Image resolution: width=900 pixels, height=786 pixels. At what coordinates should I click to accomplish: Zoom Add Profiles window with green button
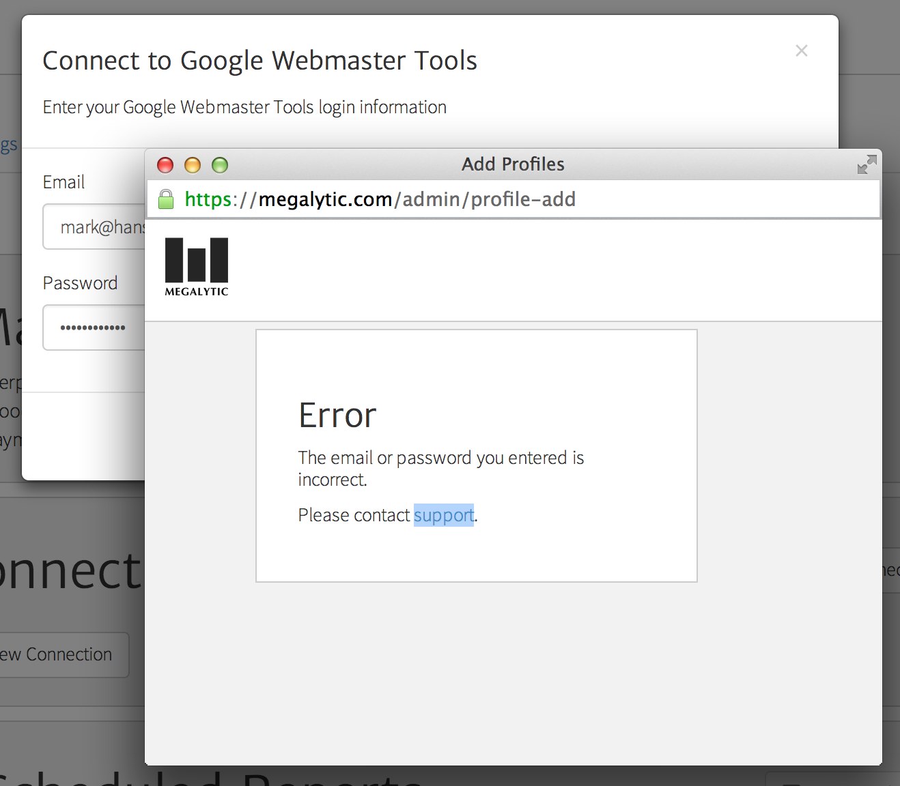pos(220,165)
